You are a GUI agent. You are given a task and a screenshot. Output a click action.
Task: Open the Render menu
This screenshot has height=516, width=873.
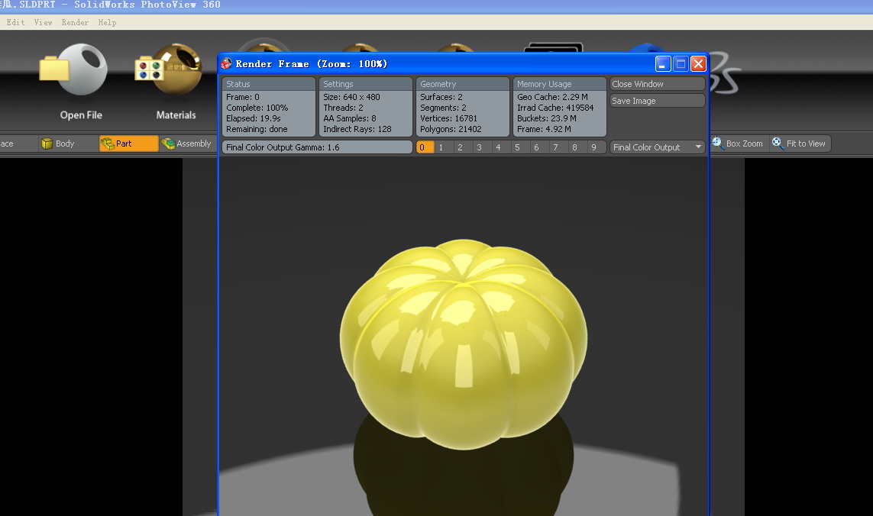[x=75, y=22]
